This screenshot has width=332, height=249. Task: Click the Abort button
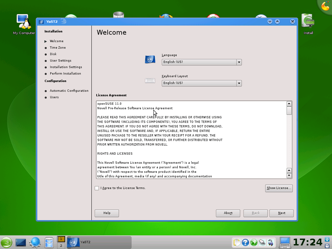[x=228, y=213]
